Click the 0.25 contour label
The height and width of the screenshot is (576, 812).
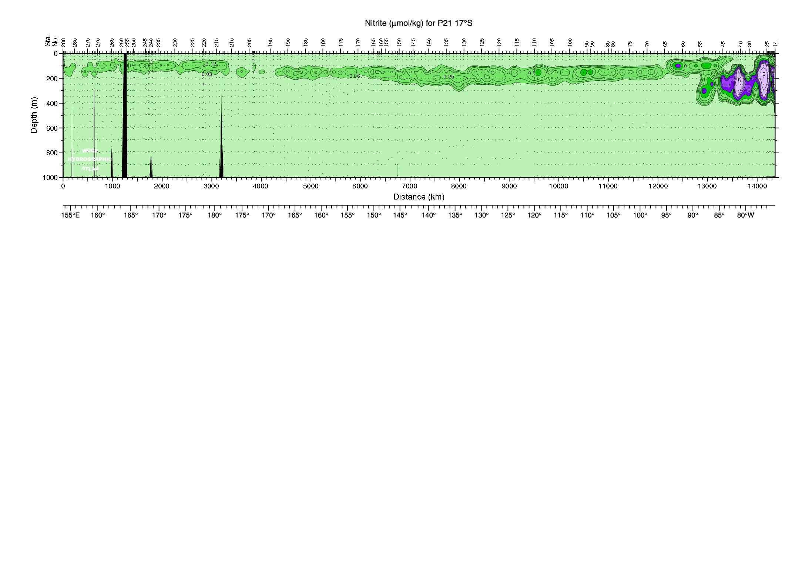point(449,77)
